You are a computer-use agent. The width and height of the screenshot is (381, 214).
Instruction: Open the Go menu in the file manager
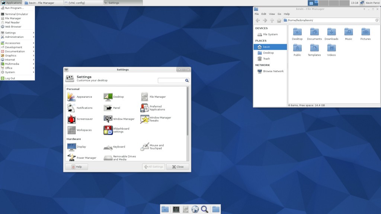279,14
